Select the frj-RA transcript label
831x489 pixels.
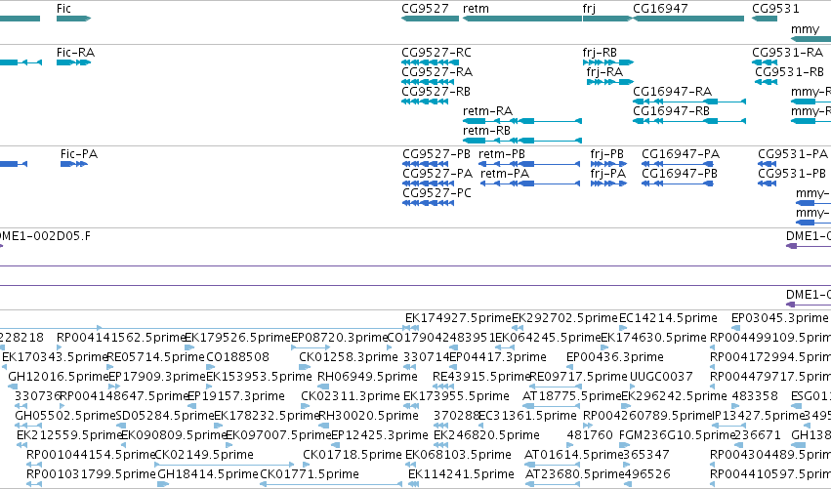(x=604, y=72)
